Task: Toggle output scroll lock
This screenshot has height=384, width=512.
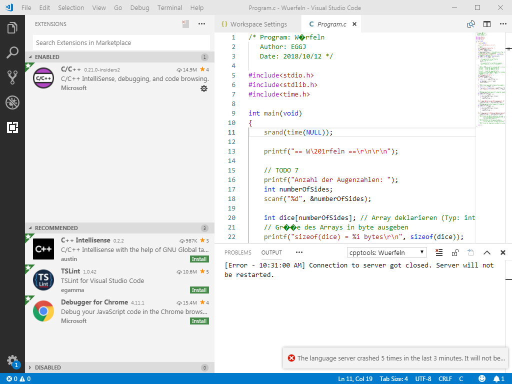Action: click(x=455, y=252)
